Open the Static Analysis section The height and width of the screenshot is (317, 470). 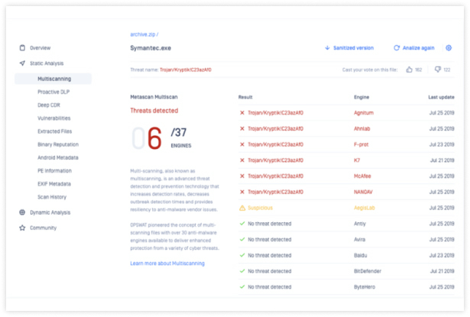click(x=47, y=63)
